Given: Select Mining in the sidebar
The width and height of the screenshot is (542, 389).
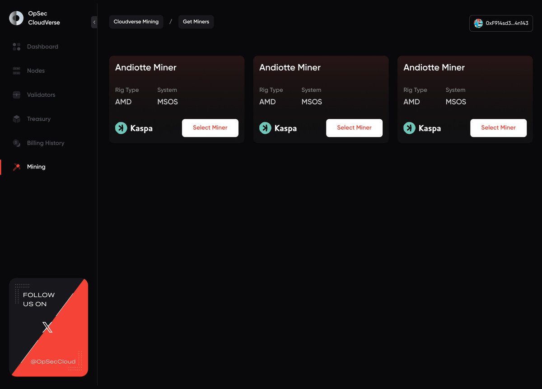Looking at the screenshot, I should coord(36,167).
